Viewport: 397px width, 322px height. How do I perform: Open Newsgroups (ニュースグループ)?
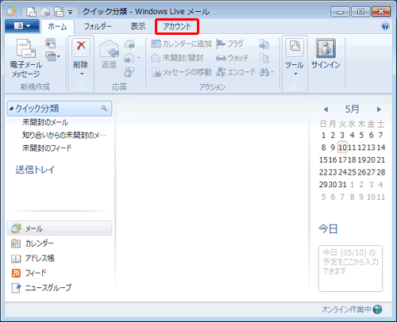point(41,287)
